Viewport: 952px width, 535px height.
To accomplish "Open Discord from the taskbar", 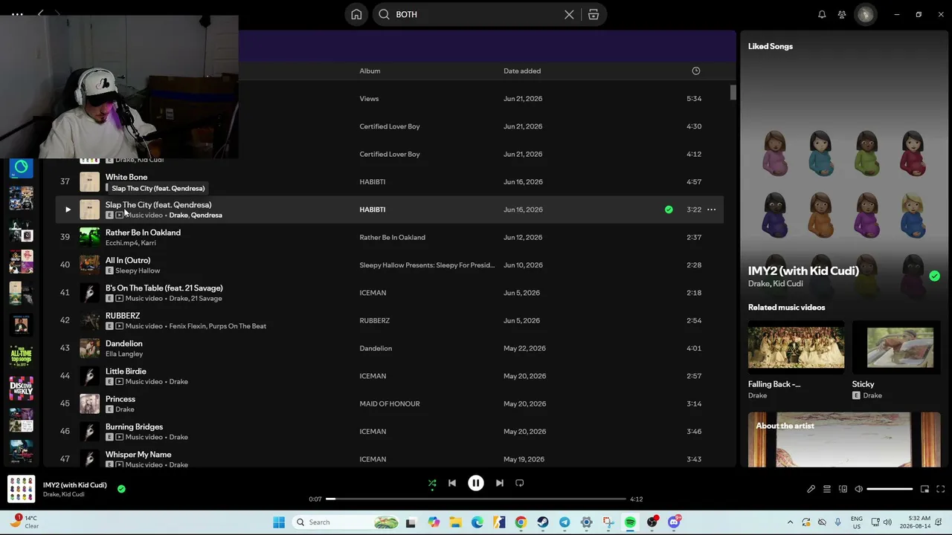I will pyautogui.click(x=674, y=522).
